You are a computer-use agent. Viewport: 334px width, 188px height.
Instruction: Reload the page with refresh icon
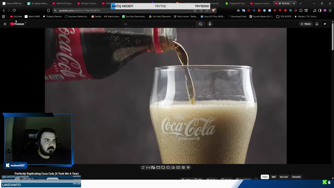14,10
